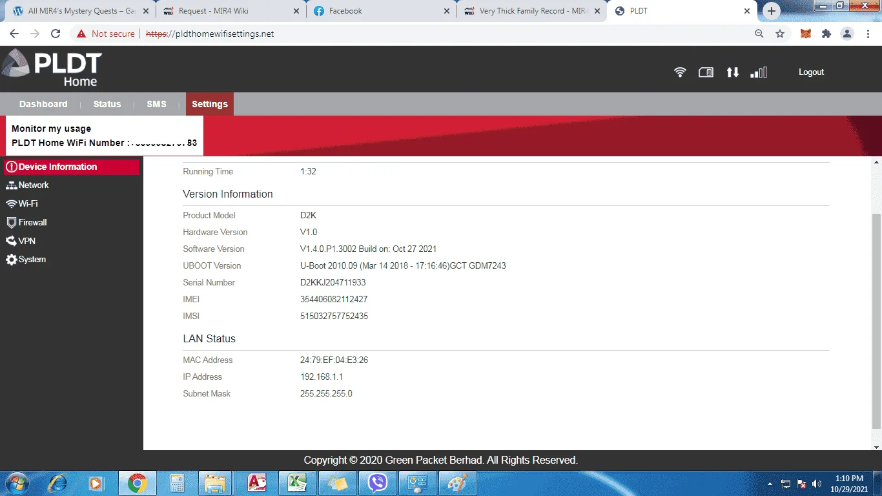Screen dimensions: 882x496
Task: Open the MetaMask fox extension
Action: coord(805,34)
